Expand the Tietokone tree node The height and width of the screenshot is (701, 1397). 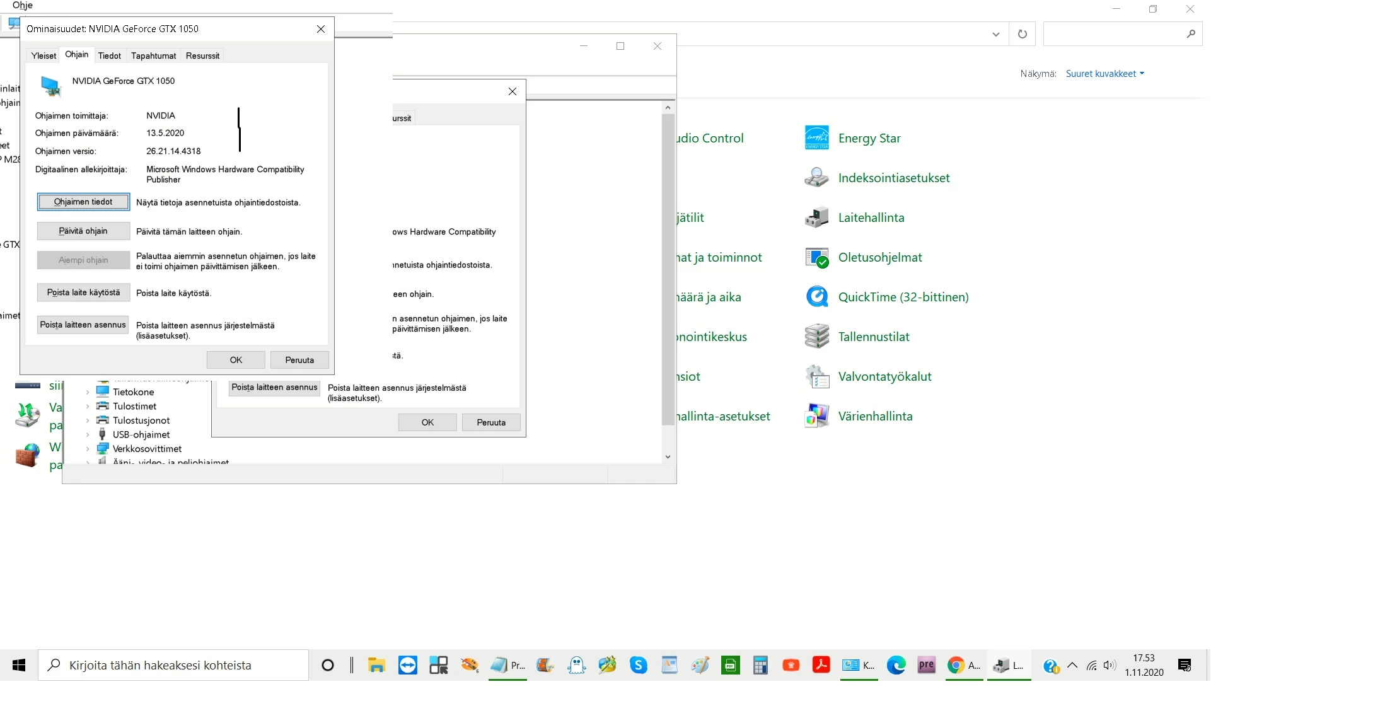pos(88,392)
